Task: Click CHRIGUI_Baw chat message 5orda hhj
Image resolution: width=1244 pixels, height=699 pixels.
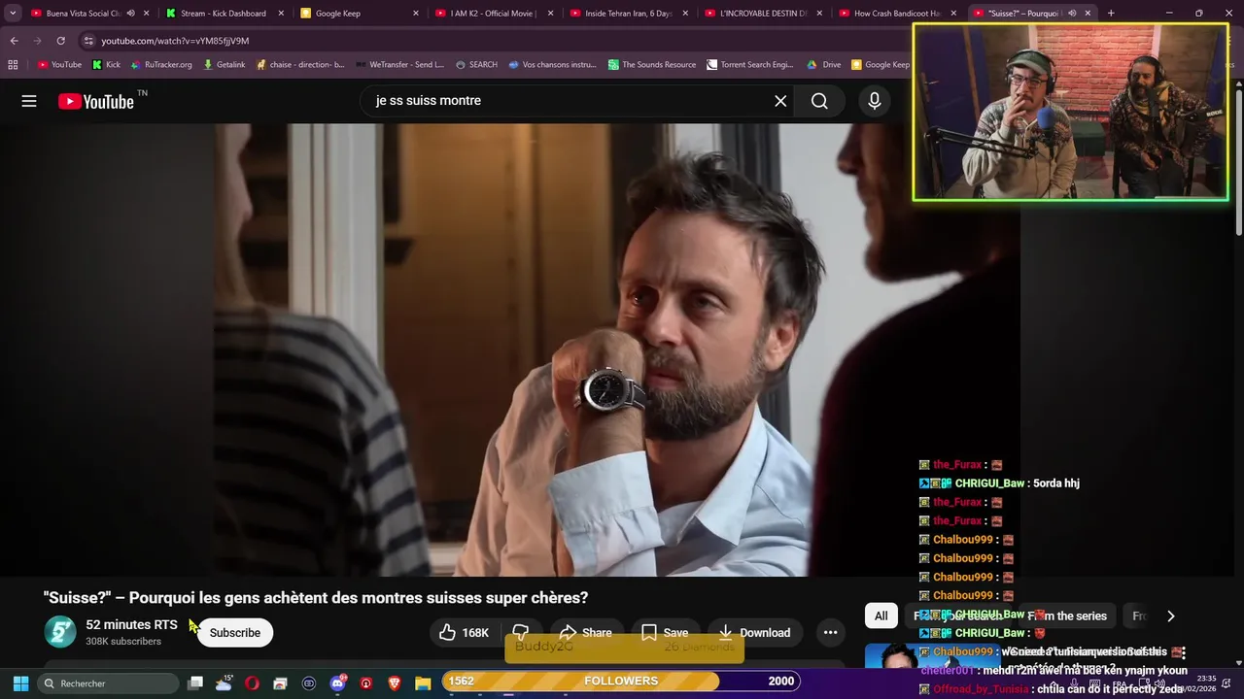Action: (999, 483)
